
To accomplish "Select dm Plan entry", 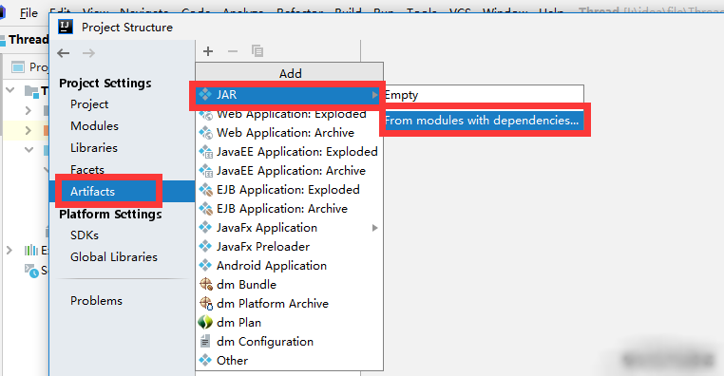I will tap(289, 322).
